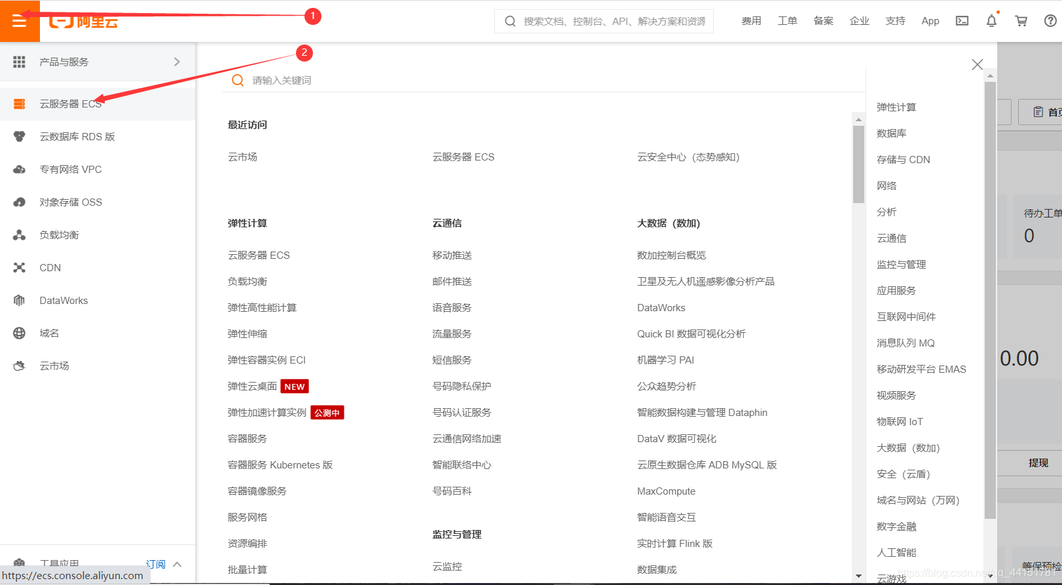Open 实时计算 Flink 版 link

point(674,543)
